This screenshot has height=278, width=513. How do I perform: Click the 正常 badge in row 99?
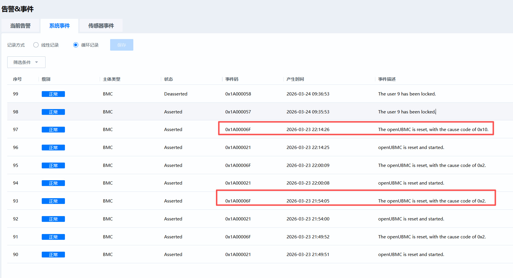click(x=53, y=94)
